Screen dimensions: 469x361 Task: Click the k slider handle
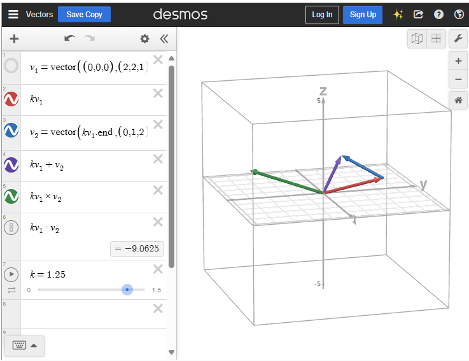pos(127,290)
